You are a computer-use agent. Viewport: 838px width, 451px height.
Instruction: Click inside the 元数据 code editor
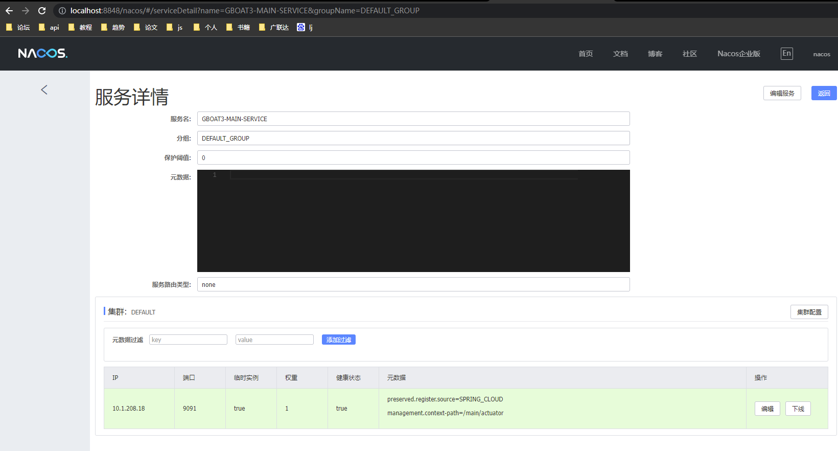click(x=413, y=221)
